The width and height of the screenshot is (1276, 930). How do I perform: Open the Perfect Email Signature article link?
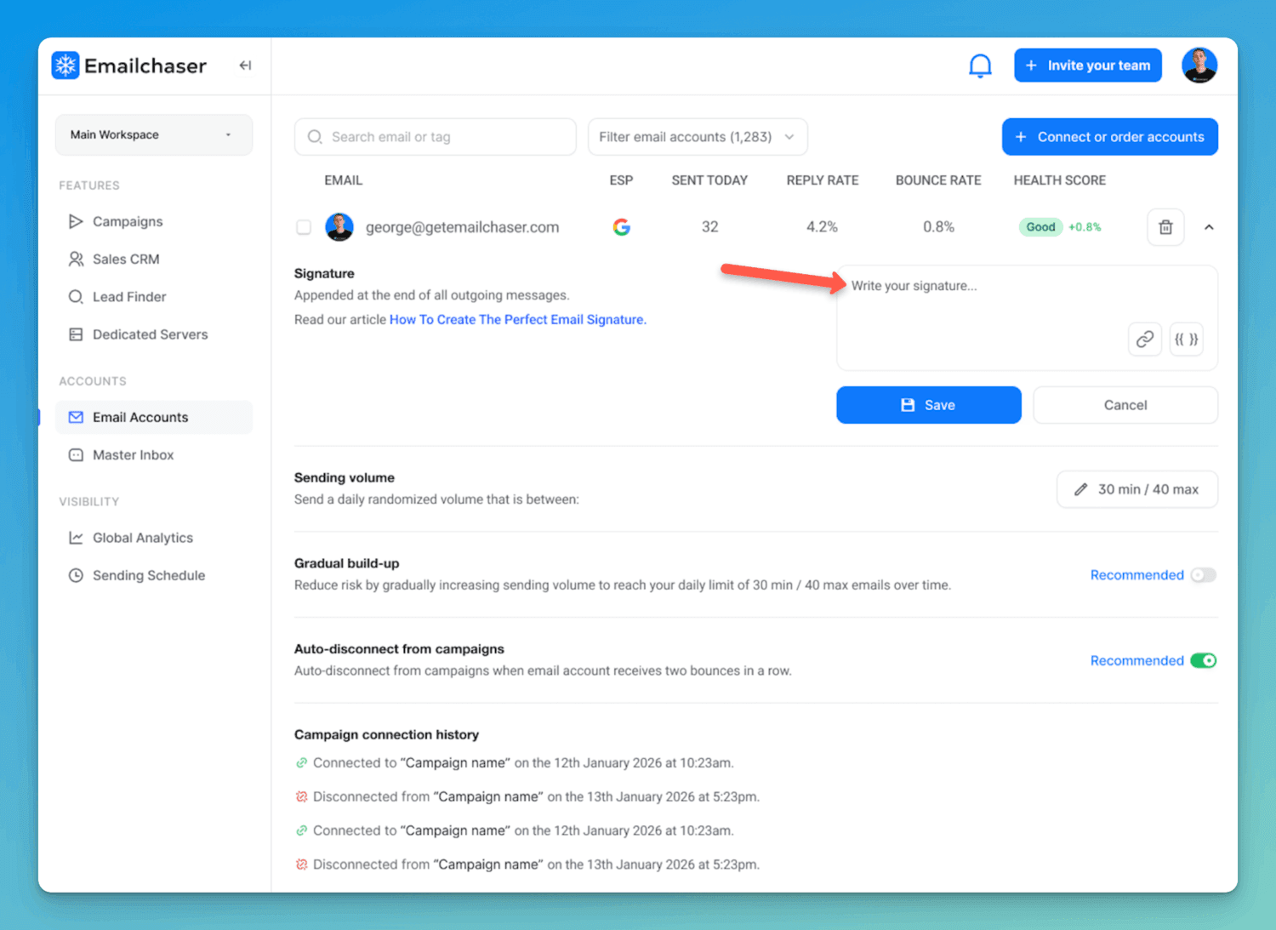(517, 320)
